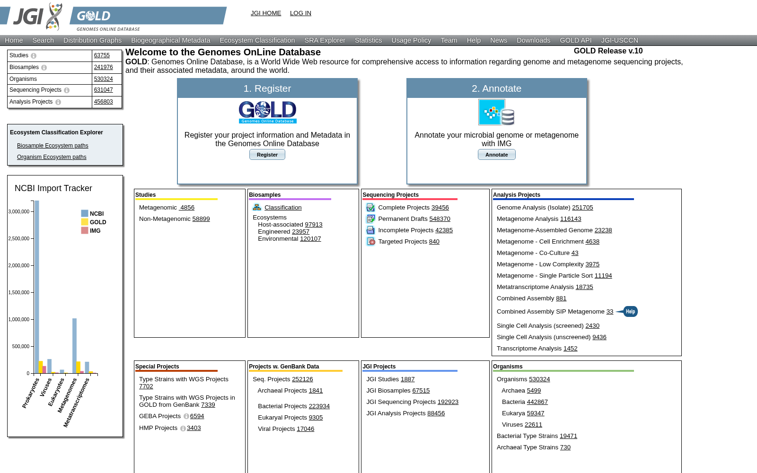Click info icon next to Studies
This screenshot has width=757, height=473.
pyautogui.click(x=34, y=56)
